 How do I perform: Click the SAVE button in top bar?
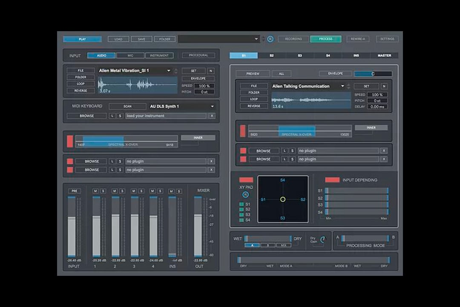coord(141,39)
